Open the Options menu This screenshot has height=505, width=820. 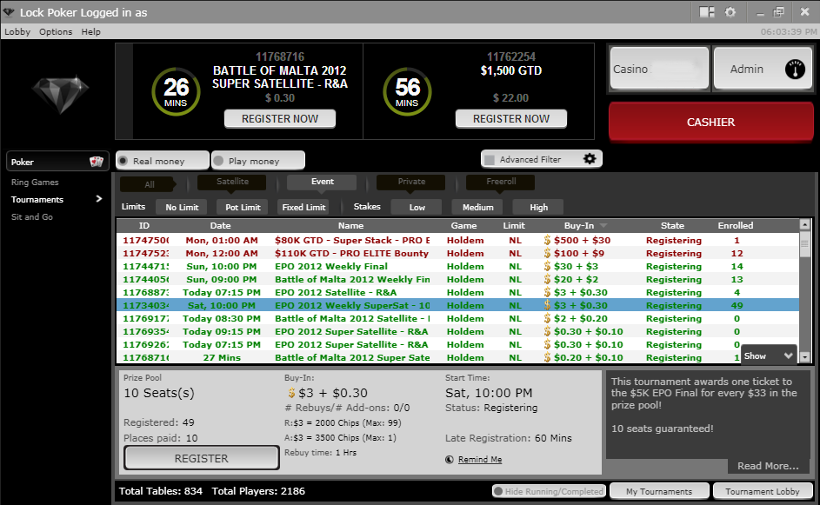pos(56,32)
